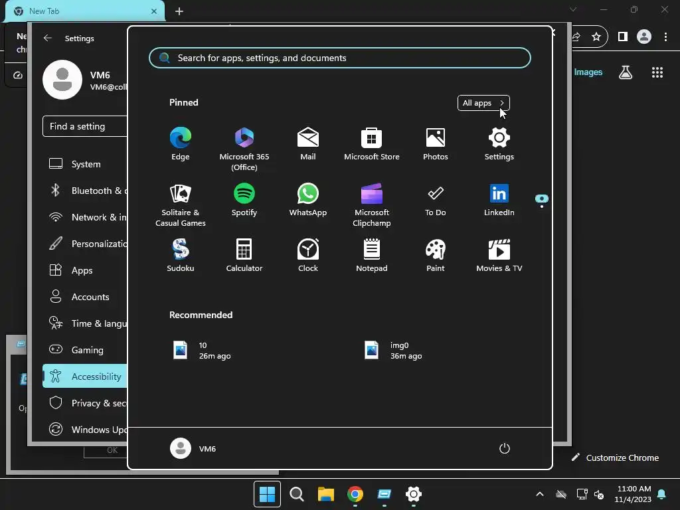Open Movies & TV app
This screenshot has height=510, width=680.
499,256
